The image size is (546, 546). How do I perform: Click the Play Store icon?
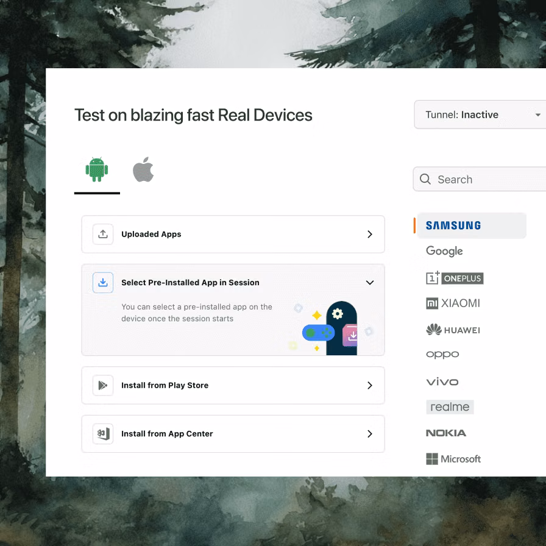click(103, 385)
